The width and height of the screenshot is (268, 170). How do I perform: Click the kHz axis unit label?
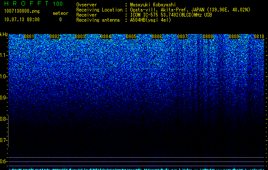pyautogui.click(x=4, y=34)
